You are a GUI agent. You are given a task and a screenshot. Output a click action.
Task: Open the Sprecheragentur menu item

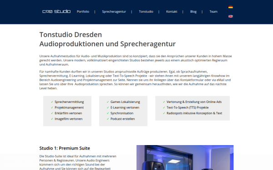click(x=114, y=12)
